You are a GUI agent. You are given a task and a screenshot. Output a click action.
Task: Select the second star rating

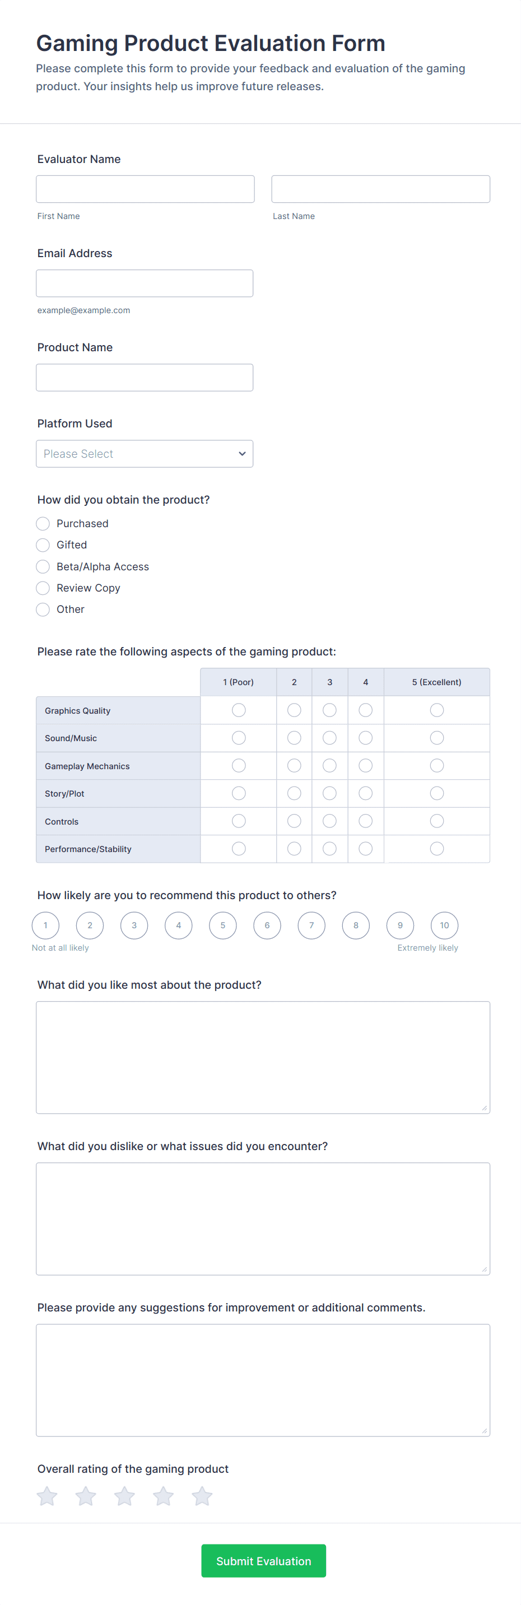(x=85, y=1496)
